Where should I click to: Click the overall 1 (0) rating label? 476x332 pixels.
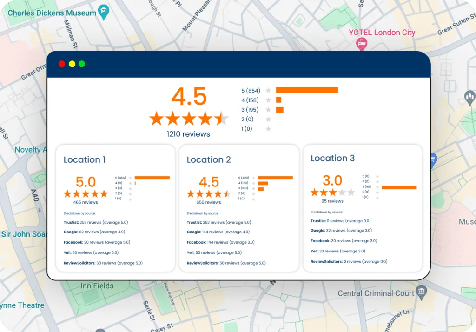tap(247, 128)
